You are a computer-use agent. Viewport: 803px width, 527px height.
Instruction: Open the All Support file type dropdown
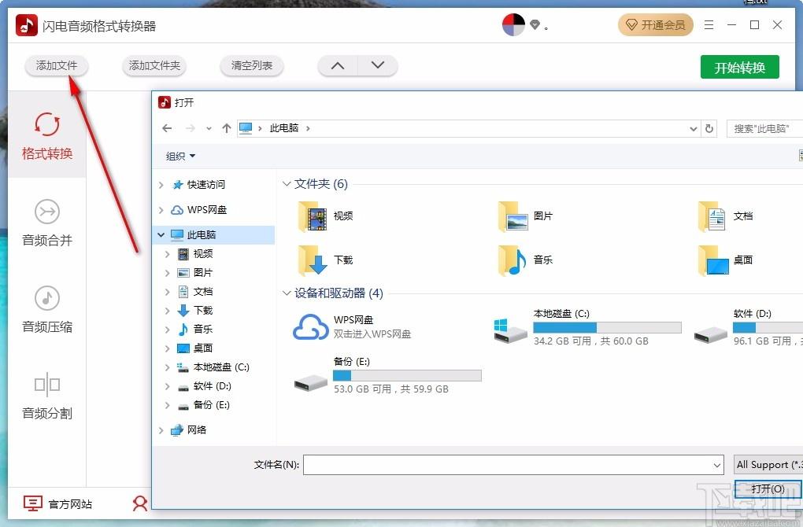pyautogui.click(x=768, y=465)
